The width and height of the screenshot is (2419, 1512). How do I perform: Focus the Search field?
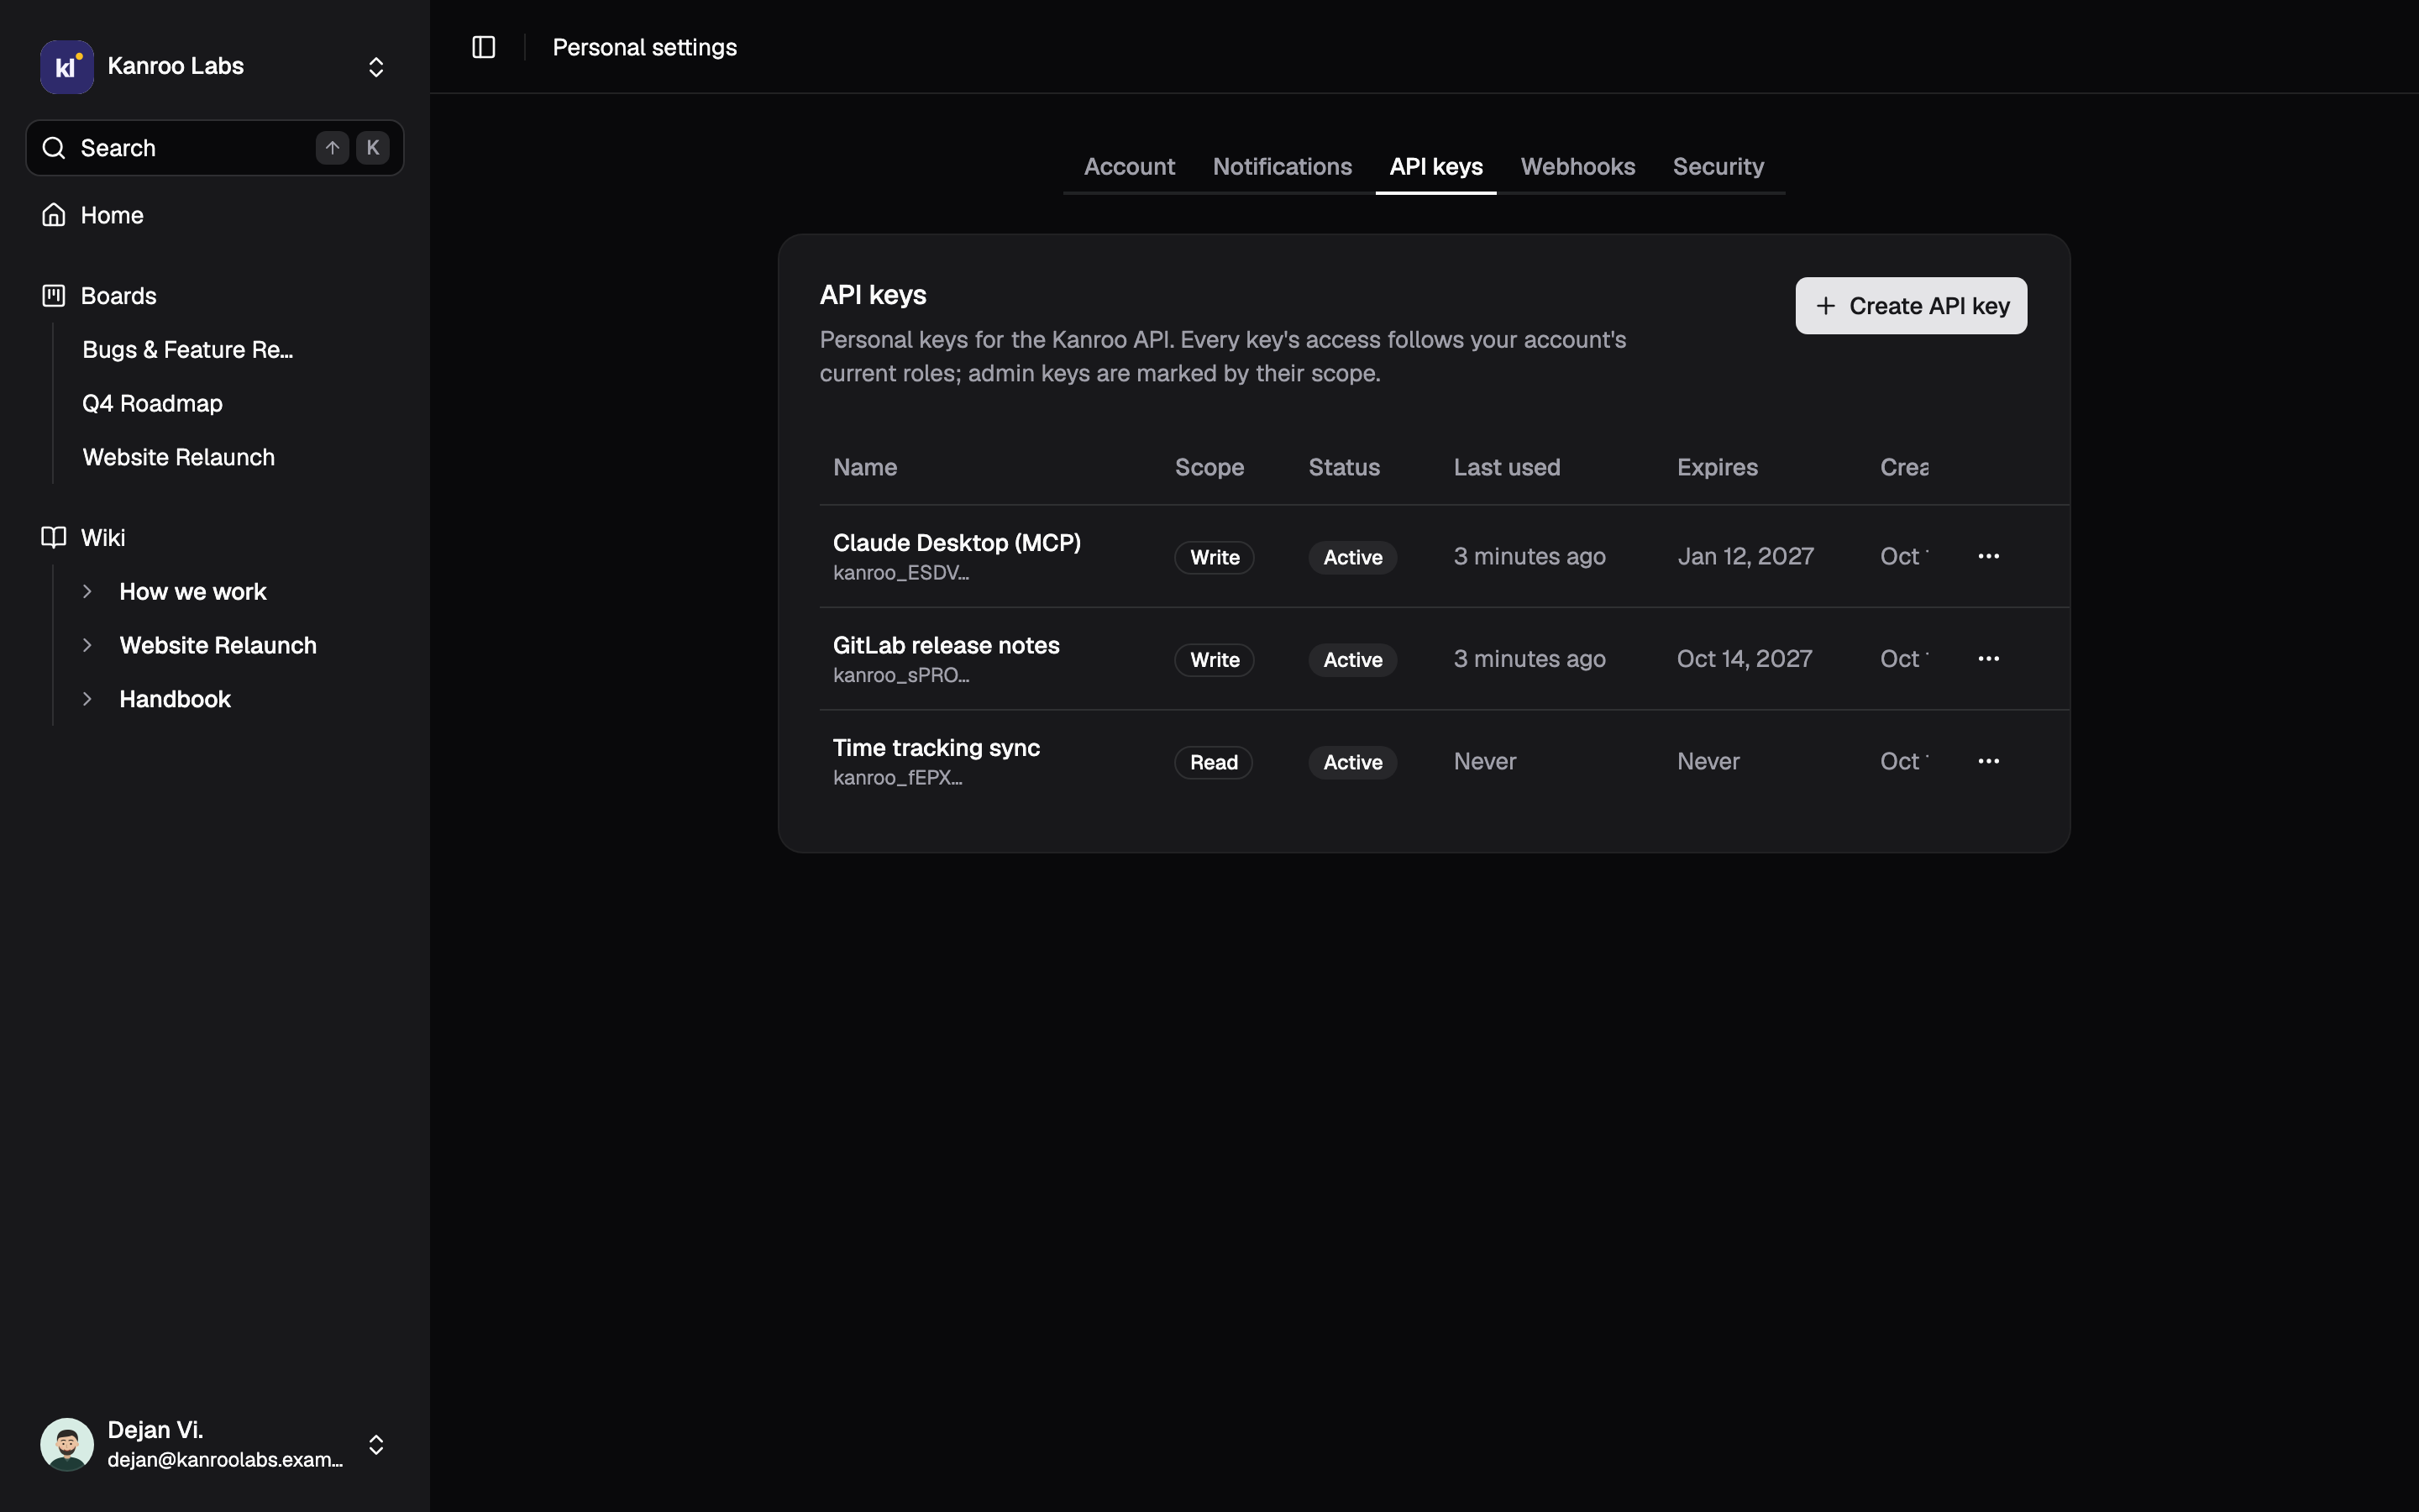tap(215, 148)
